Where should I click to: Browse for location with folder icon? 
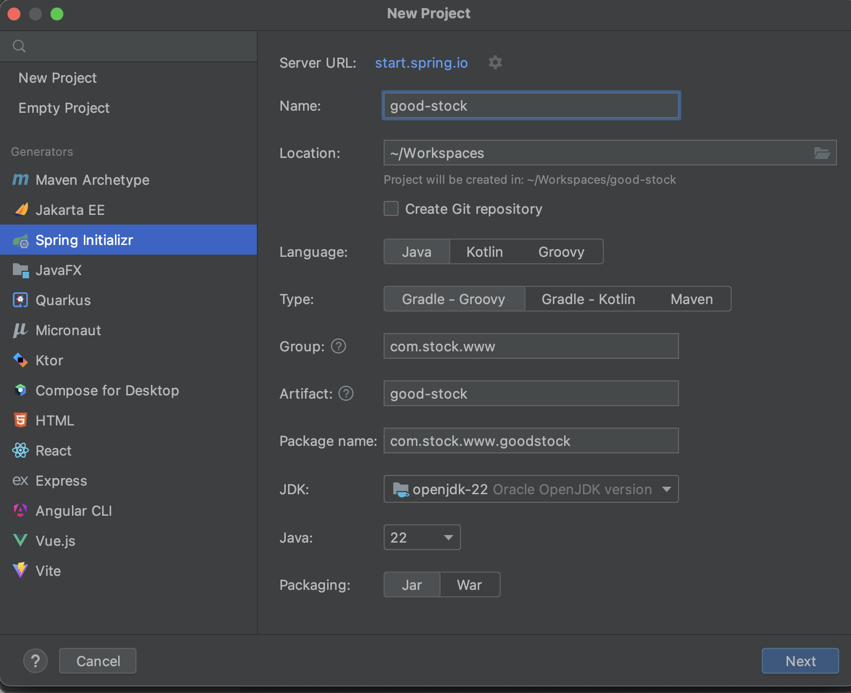click(x=822, y=153)
